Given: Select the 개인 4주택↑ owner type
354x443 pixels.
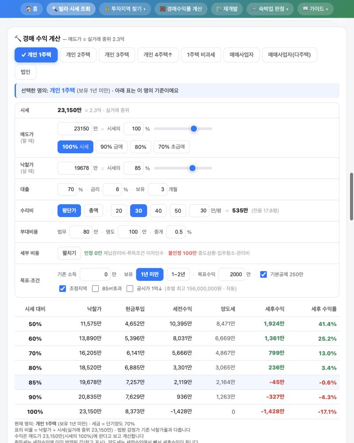Looking at the screenshot, I should point(158,55).
